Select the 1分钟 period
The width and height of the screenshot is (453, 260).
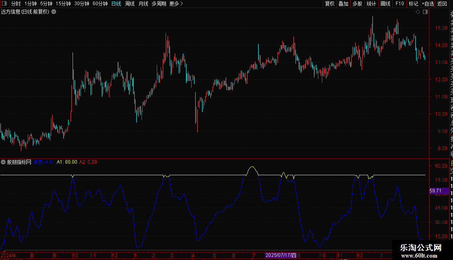click(x=30, y=4)
